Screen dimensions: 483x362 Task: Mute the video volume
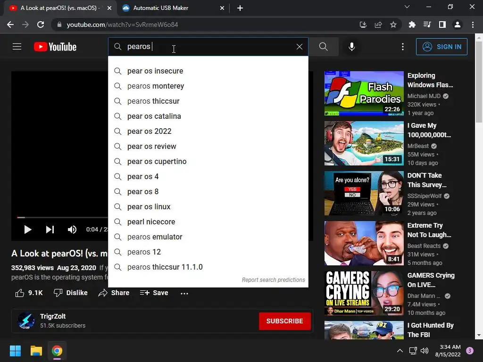[72, 230]
